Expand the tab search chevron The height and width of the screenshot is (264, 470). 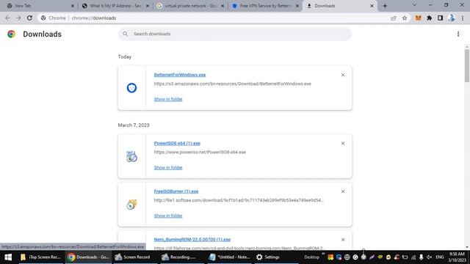coord(414,5)
